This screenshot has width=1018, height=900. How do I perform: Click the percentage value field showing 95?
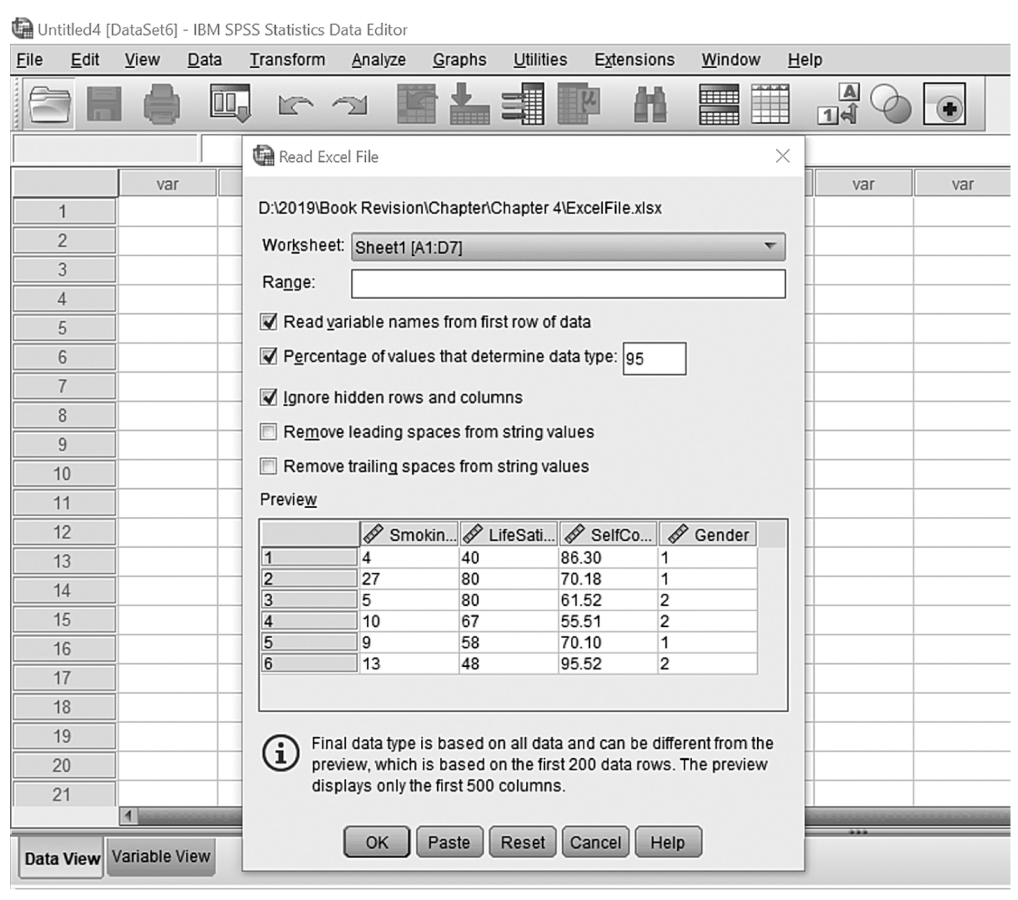point(654,359)
